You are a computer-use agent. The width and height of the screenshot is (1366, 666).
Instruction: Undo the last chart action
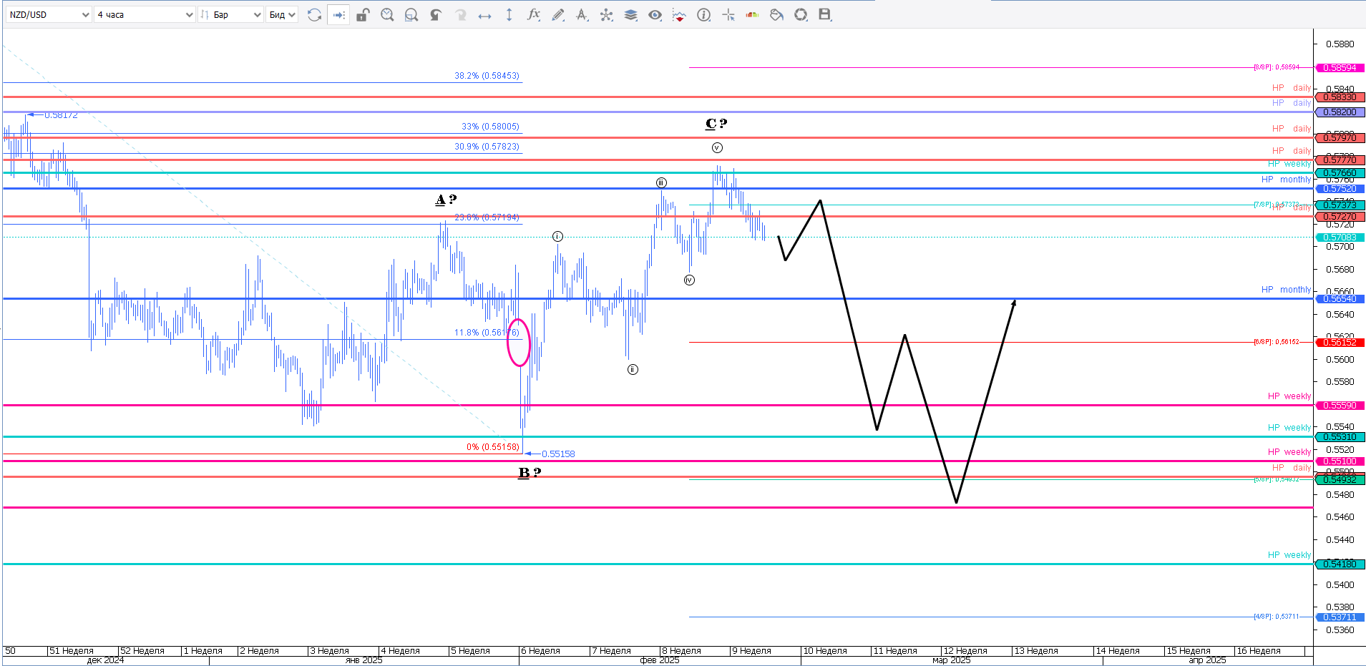point(436,15)
